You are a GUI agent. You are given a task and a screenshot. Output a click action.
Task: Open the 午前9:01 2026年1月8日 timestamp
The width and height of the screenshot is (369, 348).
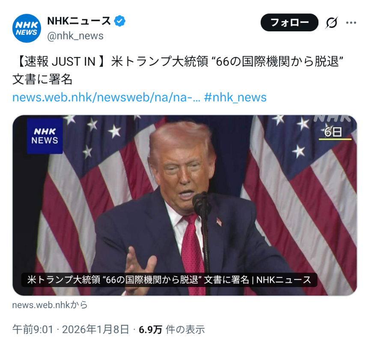[71, 330]
